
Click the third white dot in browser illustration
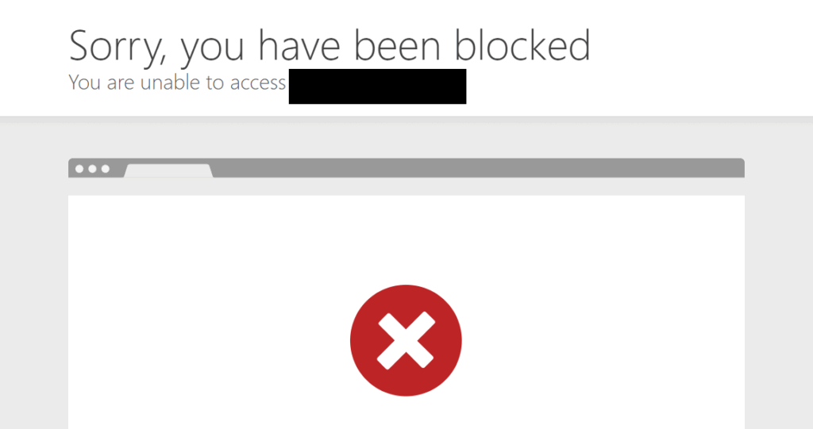click(106, 169)
